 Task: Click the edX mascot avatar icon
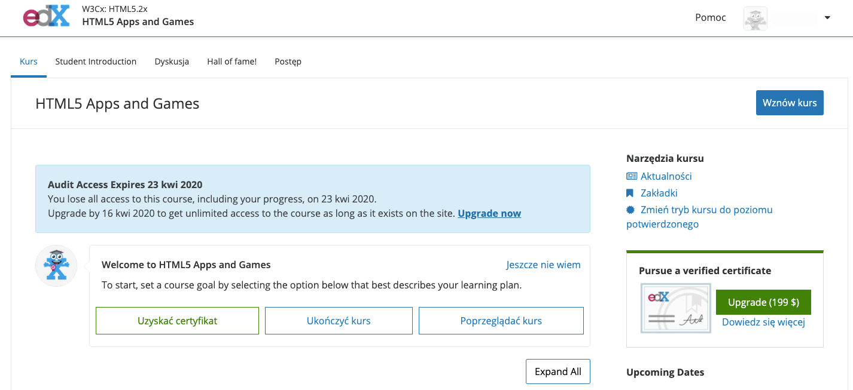click(56, 266)
